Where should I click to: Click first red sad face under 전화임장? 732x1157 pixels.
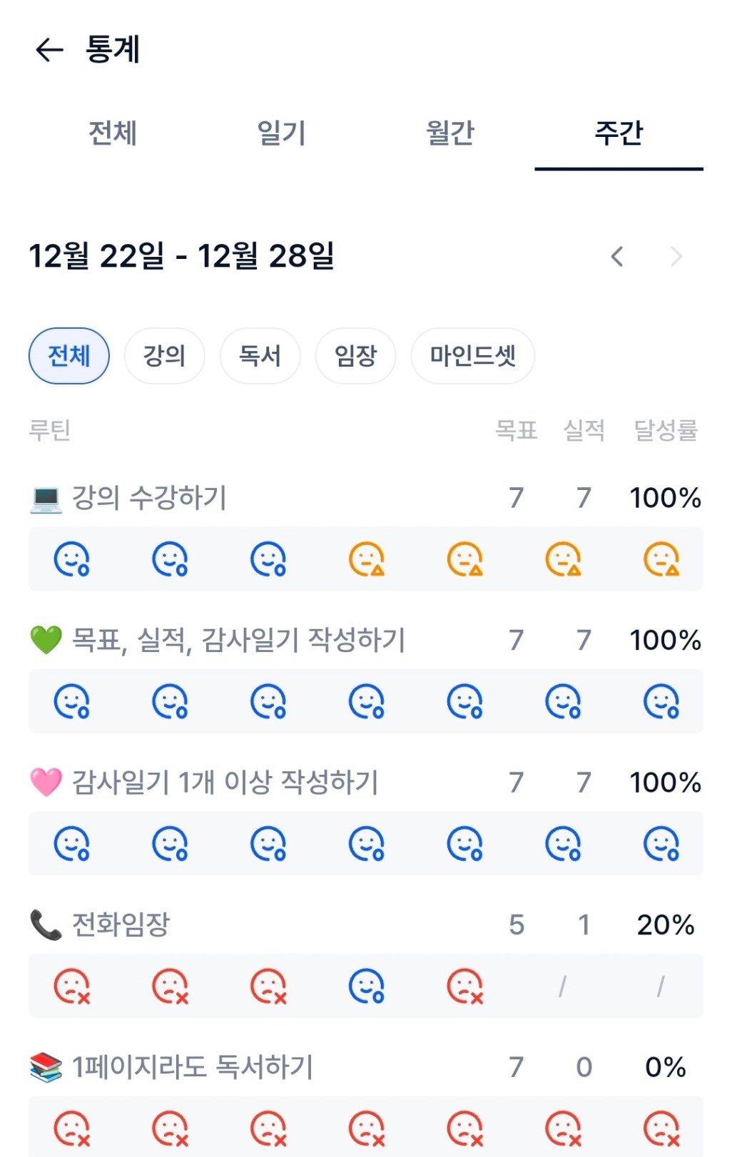point(71,986)
